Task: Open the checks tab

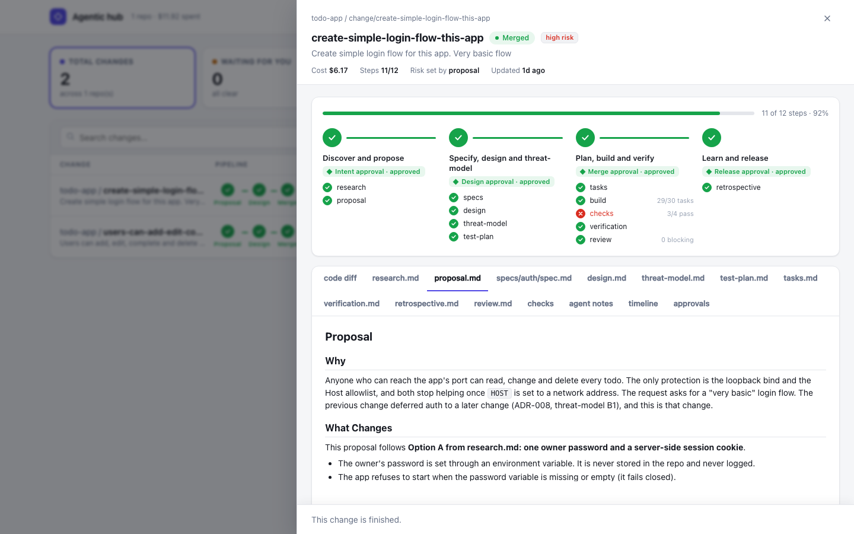Action: tap(540, 304)
